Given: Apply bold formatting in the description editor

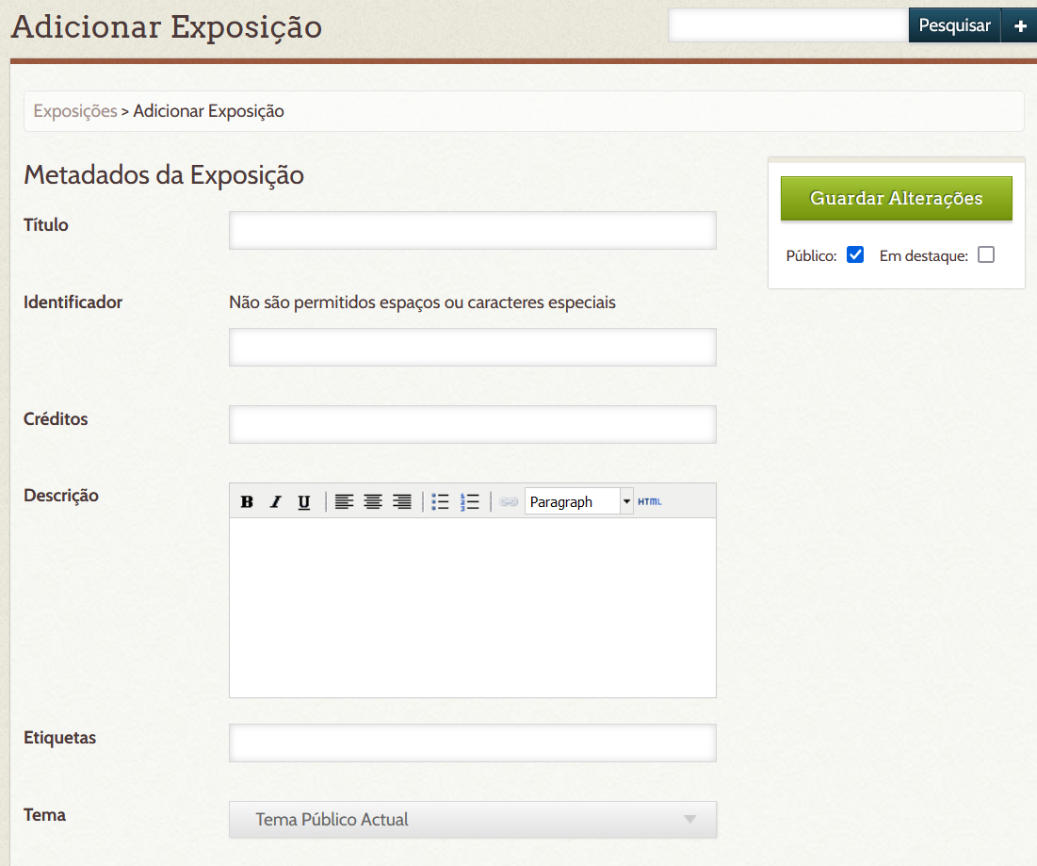Looking at the screenshot, I should point(246,501).
